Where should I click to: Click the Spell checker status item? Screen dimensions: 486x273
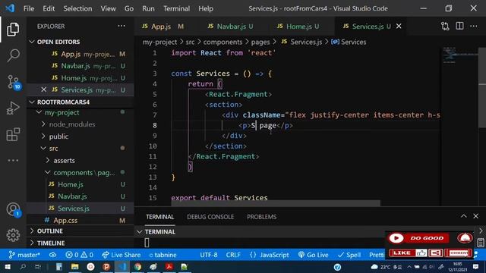point(349,255)
